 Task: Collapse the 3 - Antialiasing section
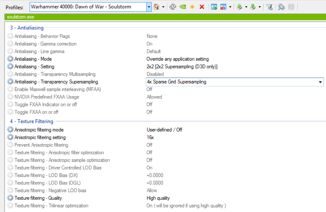(x=27, y=28)
